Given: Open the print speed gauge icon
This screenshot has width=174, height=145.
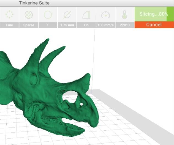Looking at the screenshot, I should point(106,15).
